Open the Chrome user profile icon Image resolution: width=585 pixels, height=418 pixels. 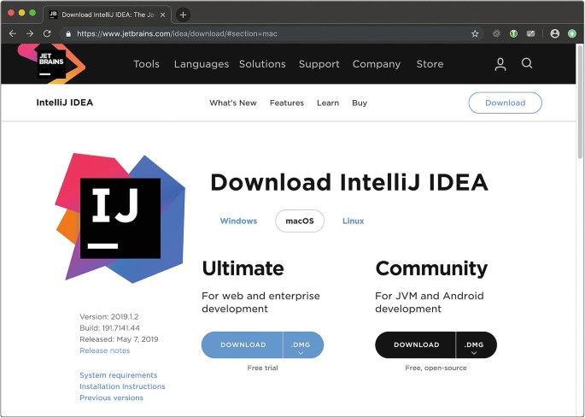555,33
